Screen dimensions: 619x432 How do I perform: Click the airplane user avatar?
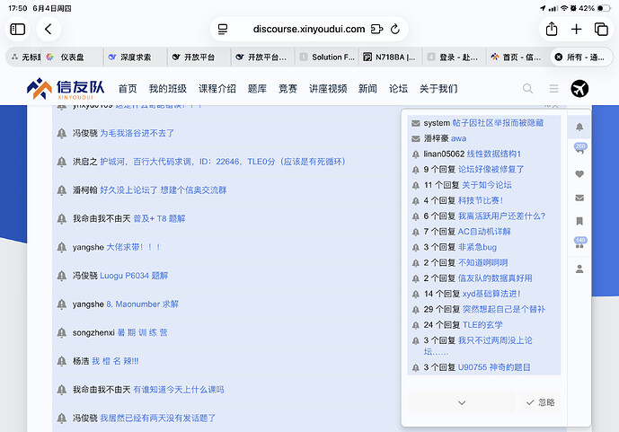point(579,89)
